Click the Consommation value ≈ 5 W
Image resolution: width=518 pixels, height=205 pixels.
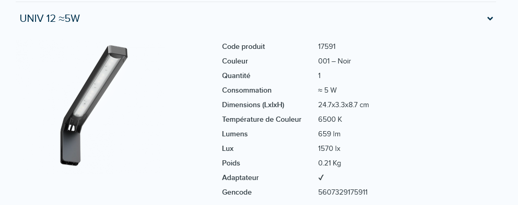[327, 90]
